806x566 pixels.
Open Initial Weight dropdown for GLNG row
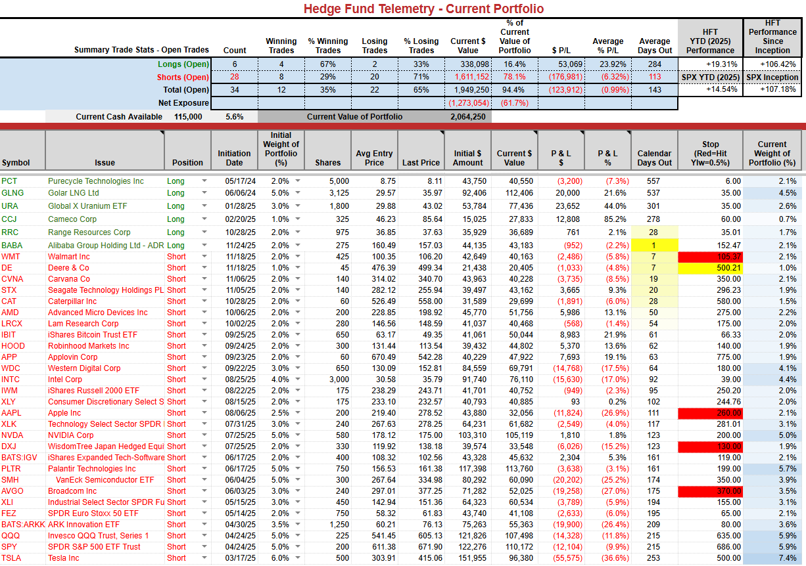298,193
